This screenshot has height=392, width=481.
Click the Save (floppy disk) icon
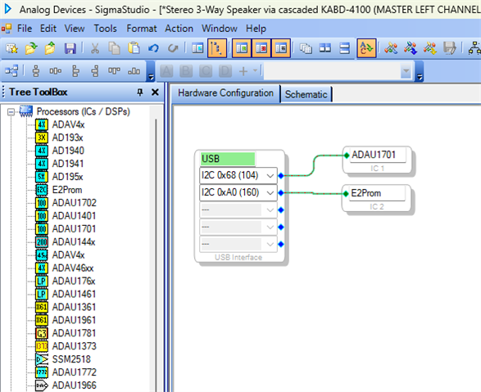click(x=70, y=48)
